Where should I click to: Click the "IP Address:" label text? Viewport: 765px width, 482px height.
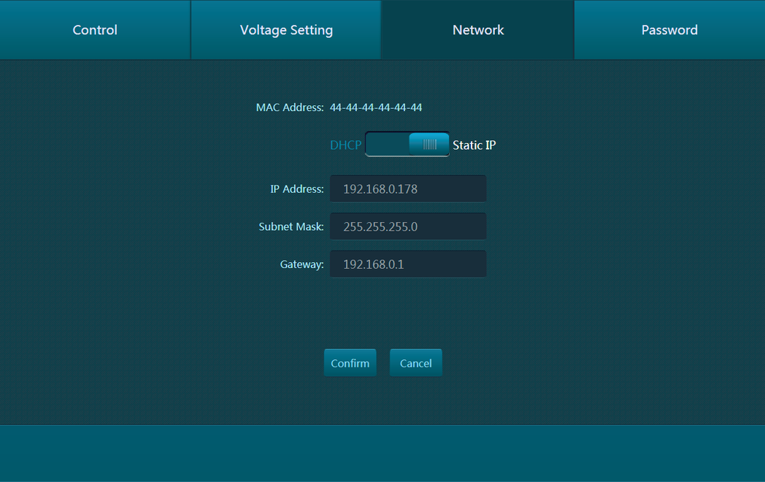[x=296, y=189]
